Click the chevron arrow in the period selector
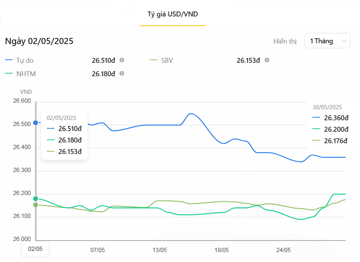This screenshot has height=262, width=360. click(343, 41)
